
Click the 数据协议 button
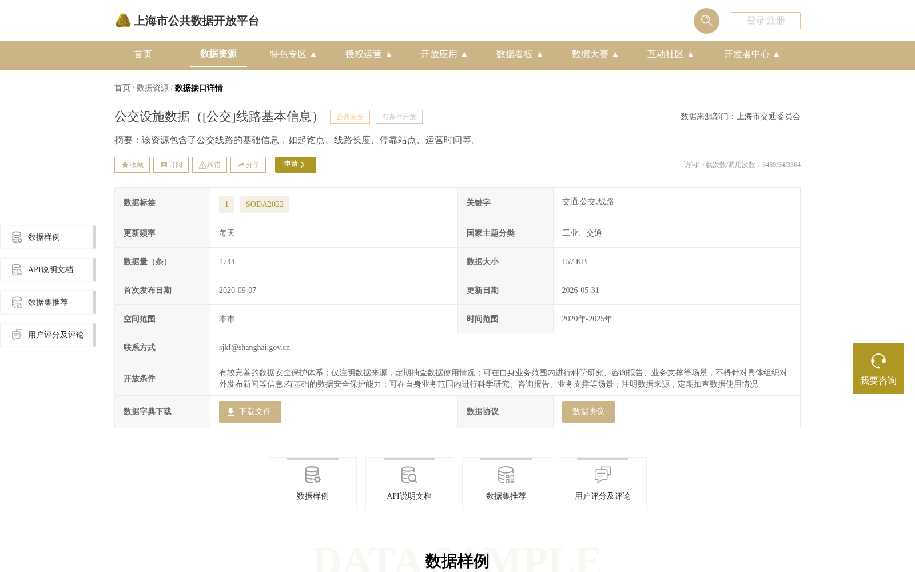588,412
